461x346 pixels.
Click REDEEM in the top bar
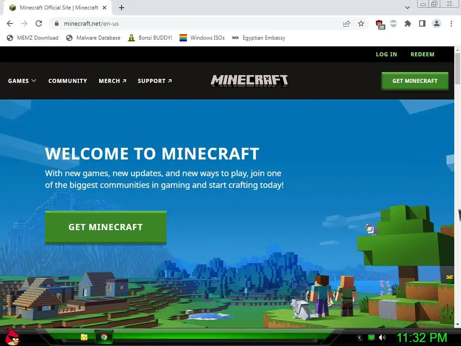[x=422, y=54]
